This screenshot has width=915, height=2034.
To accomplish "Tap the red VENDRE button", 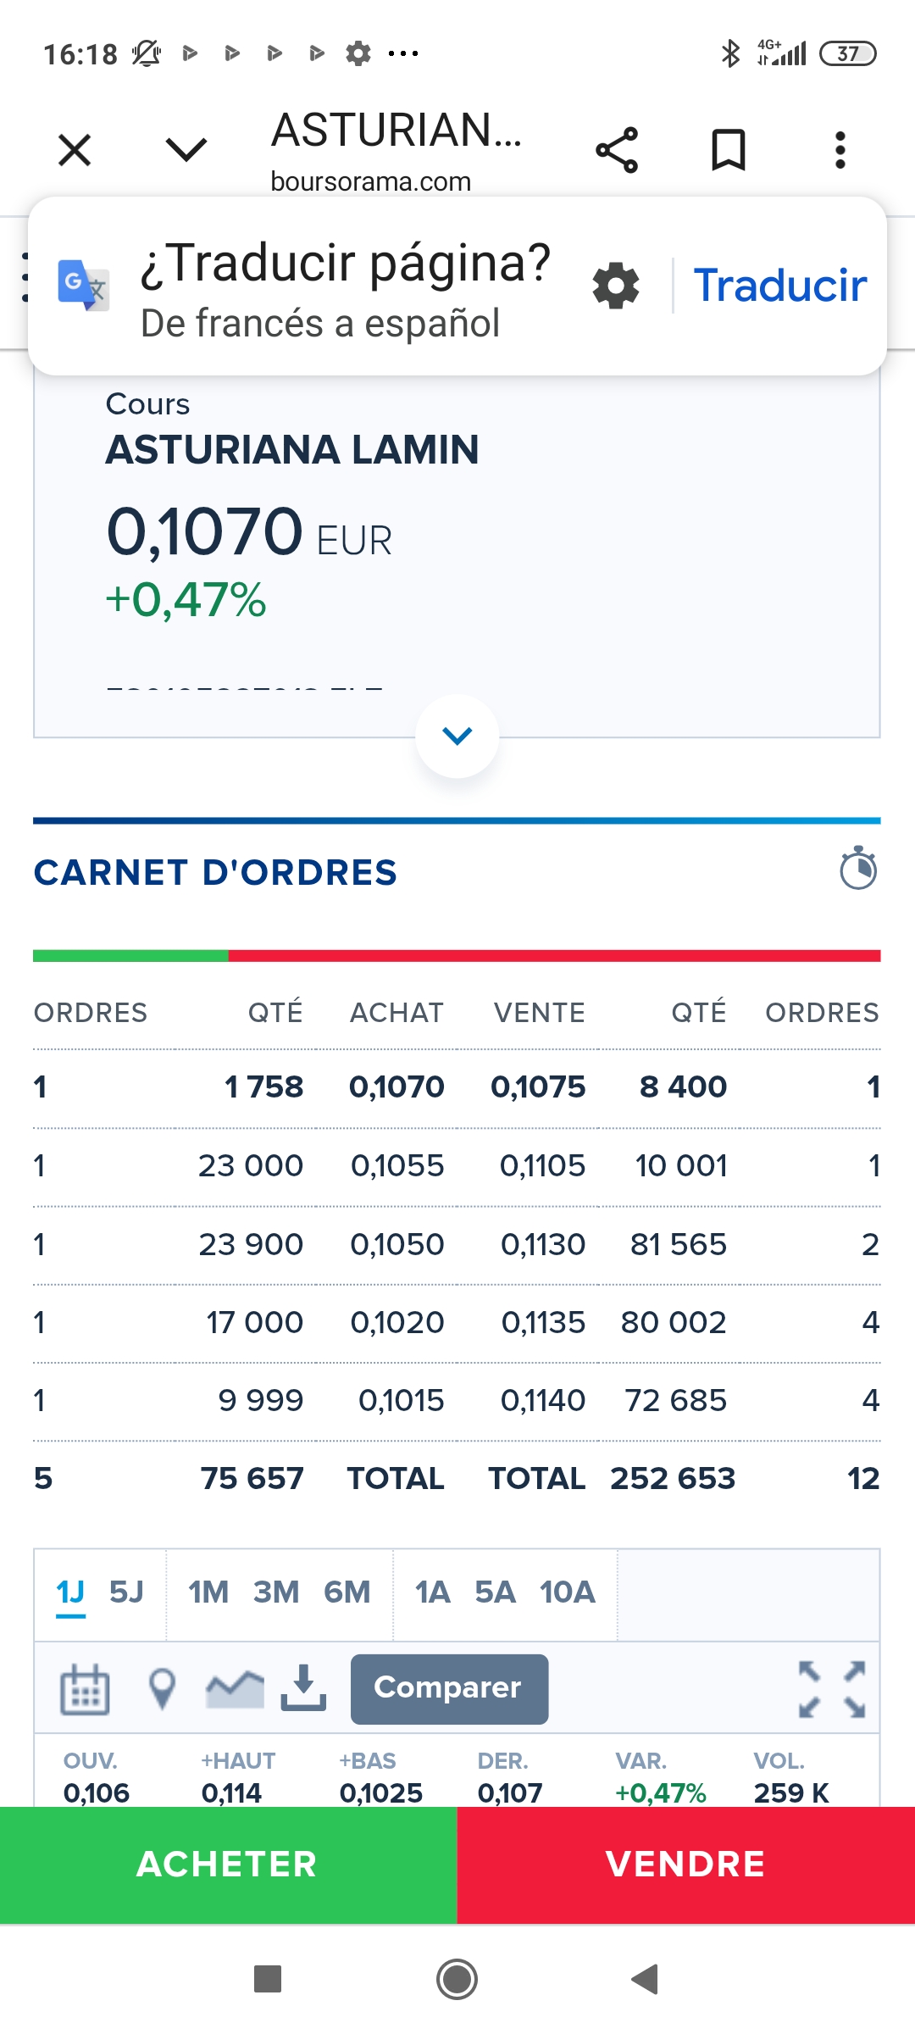I will (686, 1864).
